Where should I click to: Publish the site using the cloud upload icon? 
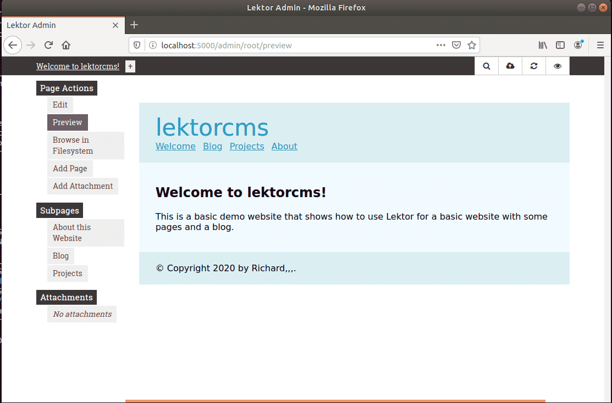(x=510, y=66)
